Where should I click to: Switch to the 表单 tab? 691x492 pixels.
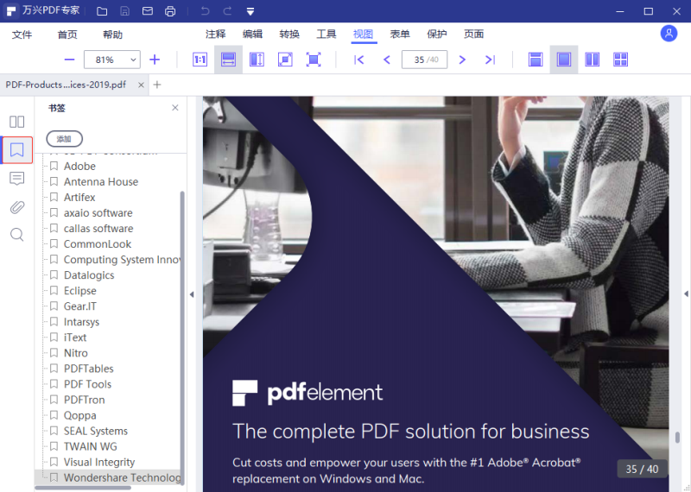click(x=400, y=34)
